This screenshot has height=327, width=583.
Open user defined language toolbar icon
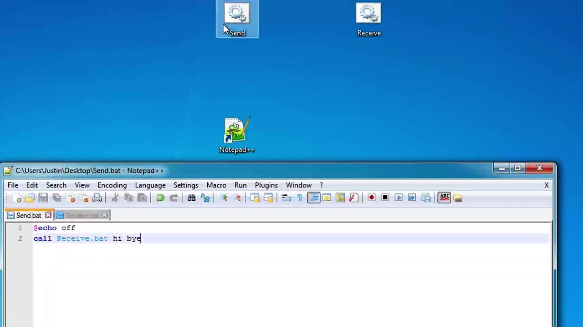click(327, 198)
